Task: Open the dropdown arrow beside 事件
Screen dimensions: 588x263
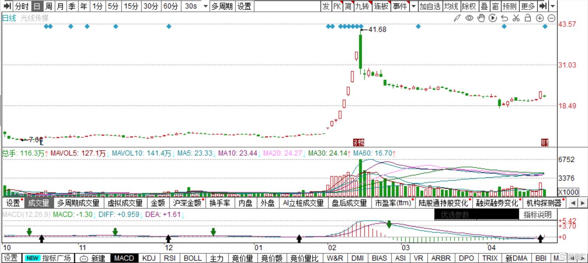Action: click(413, 6)
